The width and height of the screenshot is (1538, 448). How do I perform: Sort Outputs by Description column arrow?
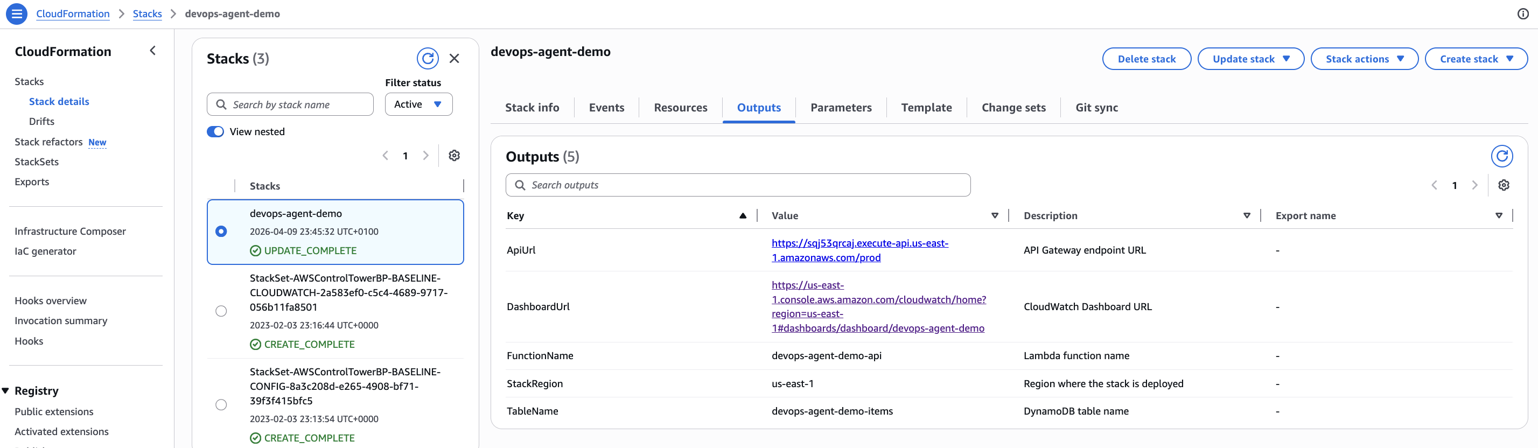tap(1247, 215)
